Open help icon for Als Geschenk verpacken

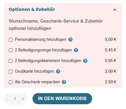click(64, 82)
